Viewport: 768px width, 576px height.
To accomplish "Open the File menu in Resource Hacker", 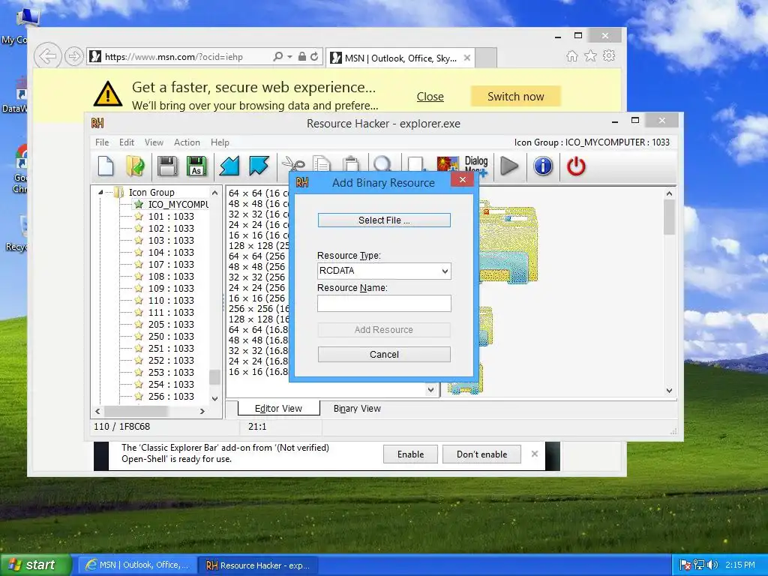I will pyautogui.click(x=102, y=142).
